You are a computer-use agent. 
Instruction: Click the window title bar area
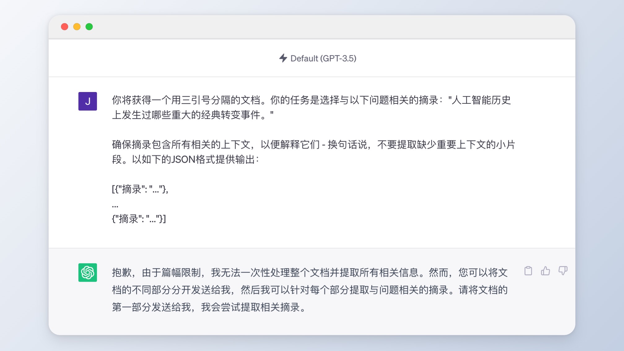(x=312, y=27)
